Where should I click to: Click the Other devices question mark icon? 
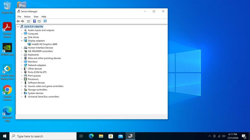(x=25, y=69)
